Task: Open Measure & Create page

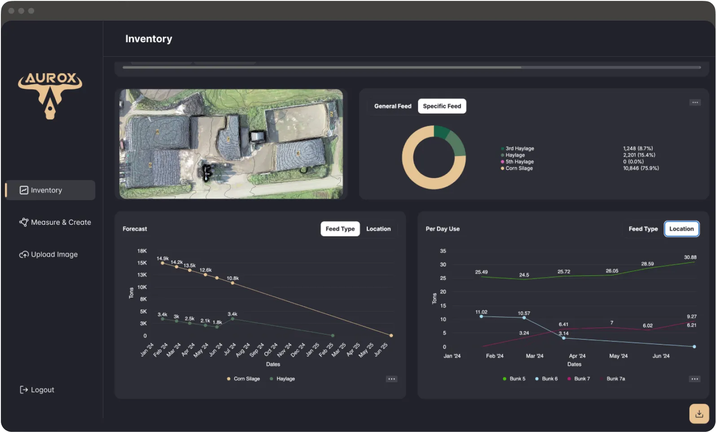Action: pyautogui.click(x=55, y=222)
